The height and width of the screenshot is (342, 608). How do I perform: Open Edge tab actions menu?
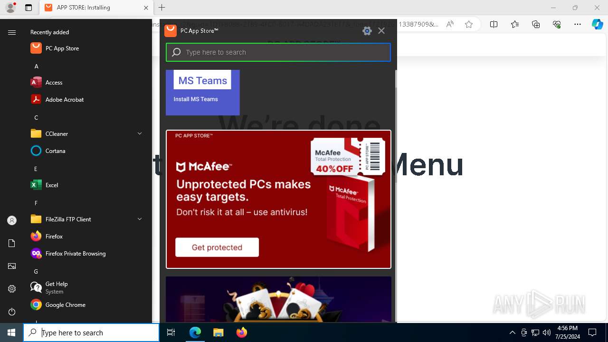click(28, 8)
